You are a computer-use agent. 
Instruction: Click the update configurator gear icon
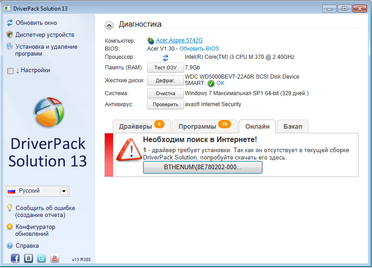point(10,227)
